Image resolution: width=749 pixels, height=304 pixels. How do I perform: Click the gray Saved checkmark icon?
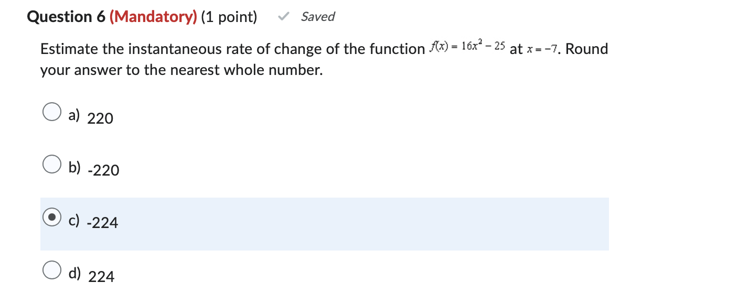(284, 16)
